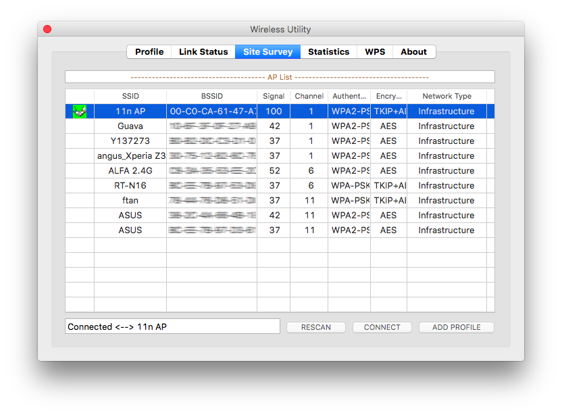This screenshot has height=415, width=562.
Task: Select the Site Survey tab
Action: [x=267, y=52]
